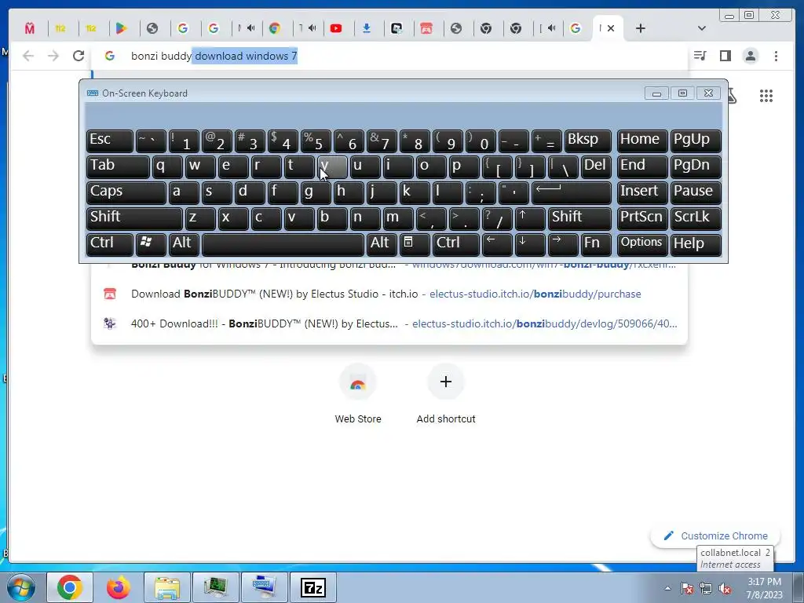Screen dimensions: 804x603
Task: Toggle Caps lock on On-Screen Keyboard
Action: coord(126,192)
